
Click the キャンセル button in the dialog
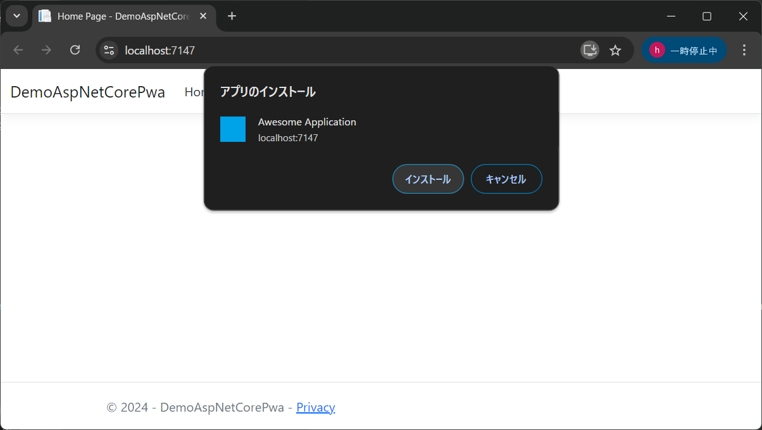click(506, 179)
